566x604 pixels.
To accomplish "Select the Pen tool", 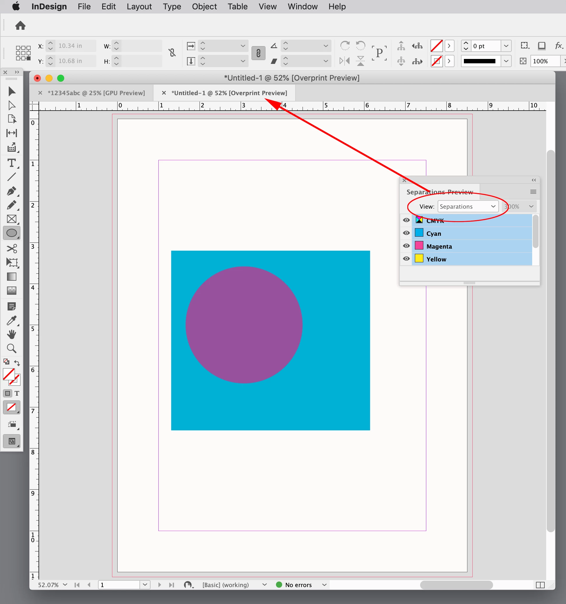I will [12, 191].
